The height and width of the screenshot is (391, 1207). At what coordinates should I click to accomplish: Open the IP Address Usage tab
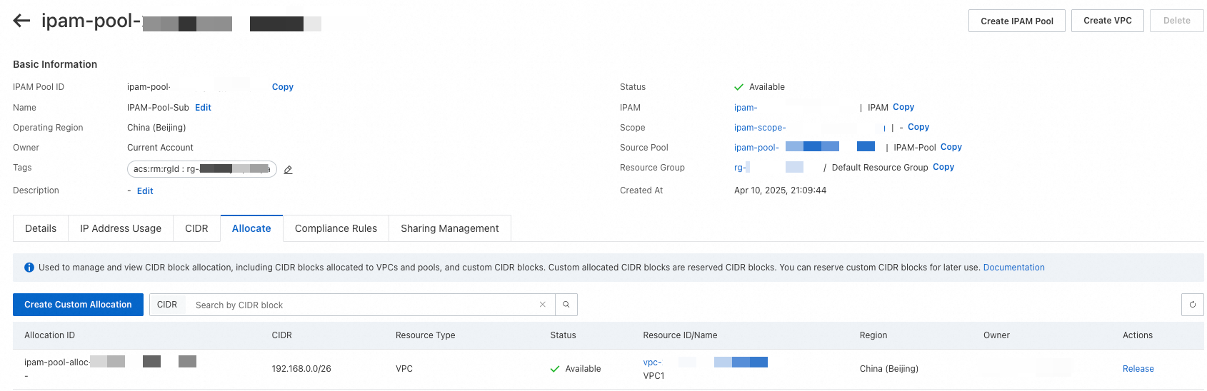pos(121,228)
